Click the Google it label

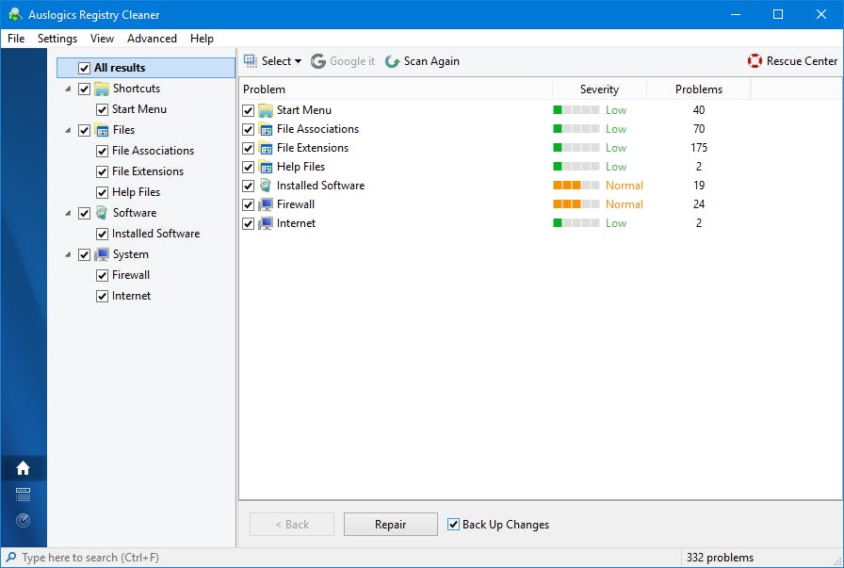click(x=352, y=61)
